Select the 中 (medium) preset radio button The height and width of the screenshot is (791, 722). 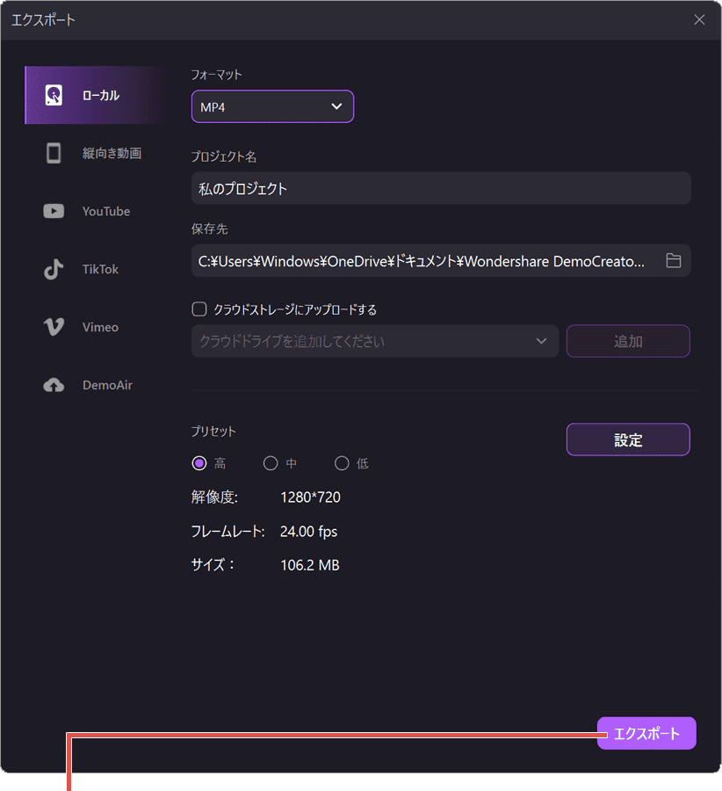[x=271, y=463]
